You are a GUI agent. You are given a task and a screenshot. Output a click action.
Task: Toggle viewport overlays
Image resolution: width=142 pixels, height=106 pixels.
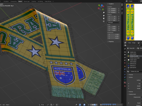(84, 105)
